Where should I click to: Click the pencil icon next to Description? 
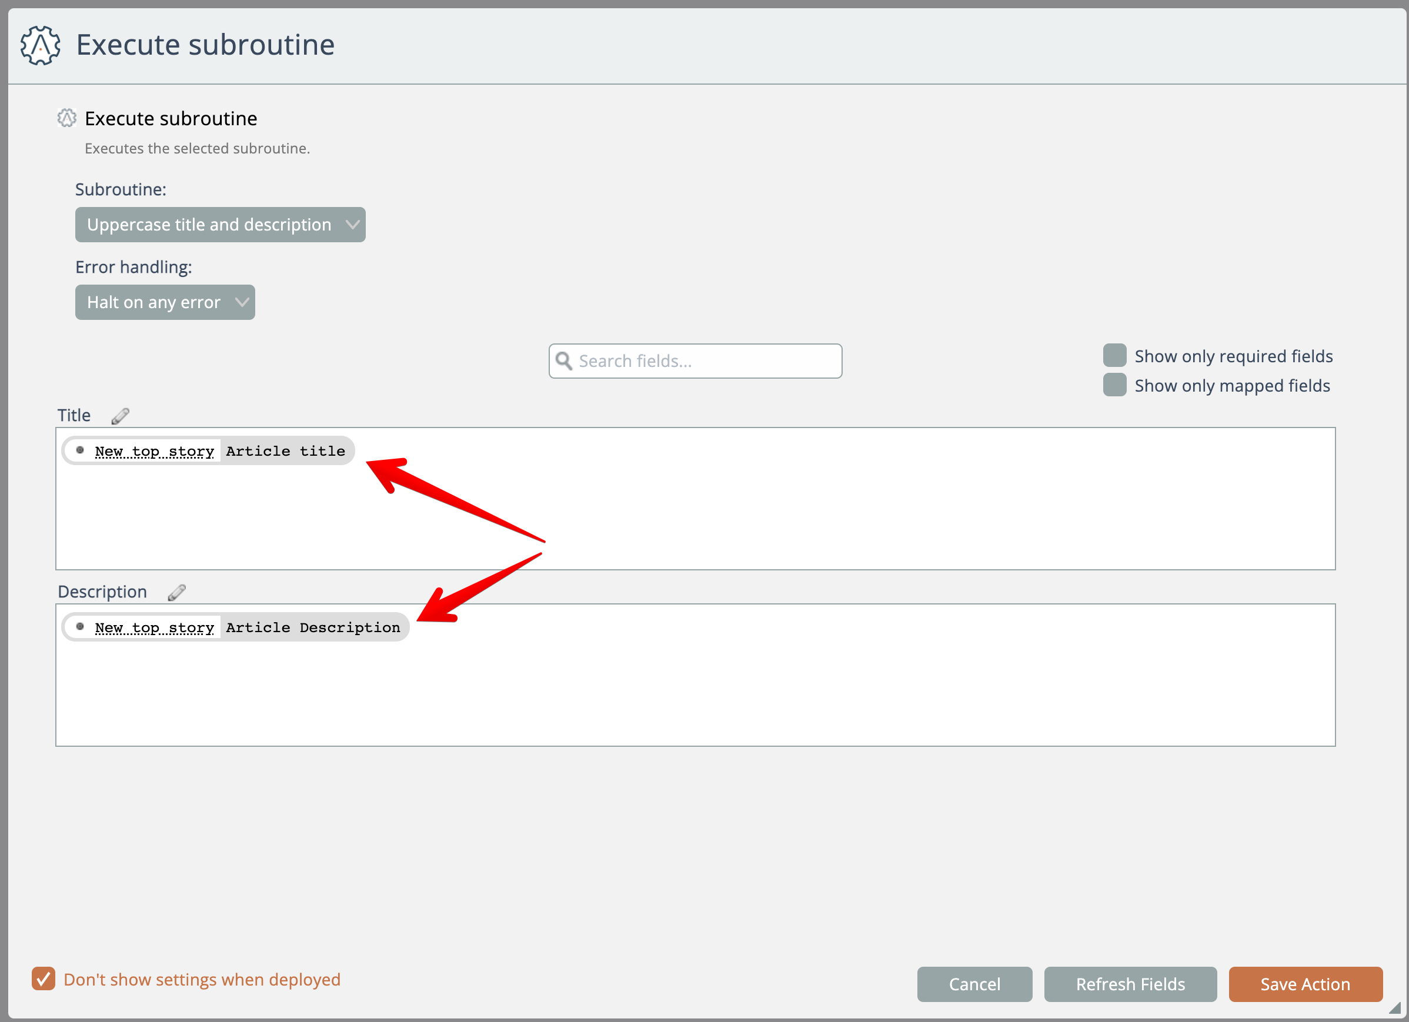(176, 592)
